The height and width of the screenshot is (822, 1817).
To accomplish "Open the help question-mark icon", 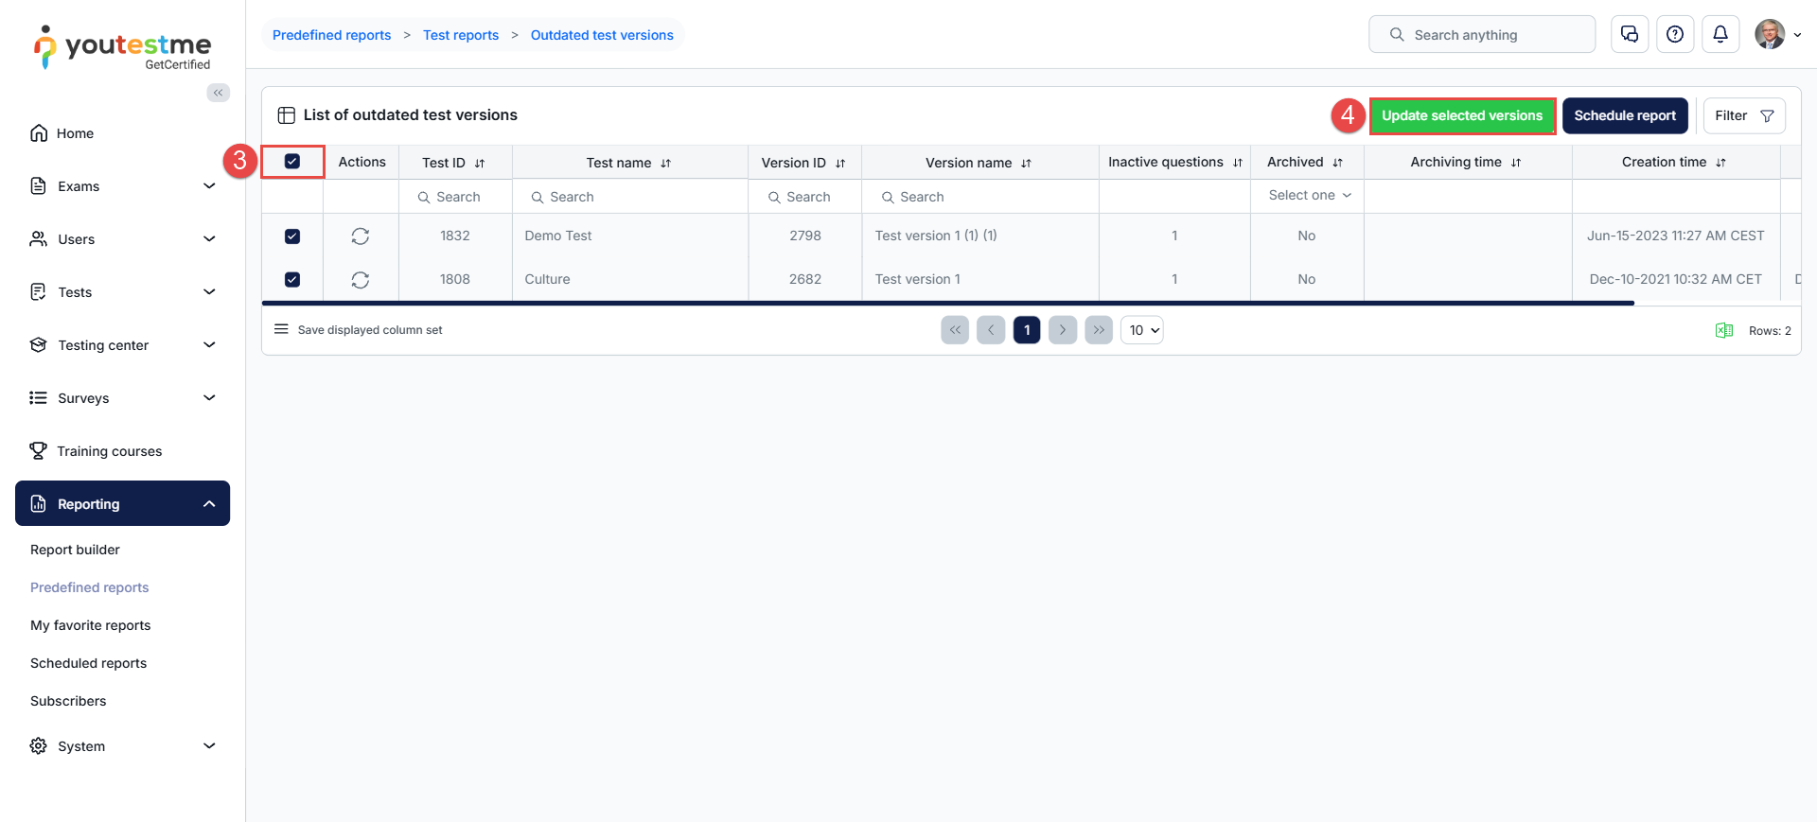I will click(1675, 34).
